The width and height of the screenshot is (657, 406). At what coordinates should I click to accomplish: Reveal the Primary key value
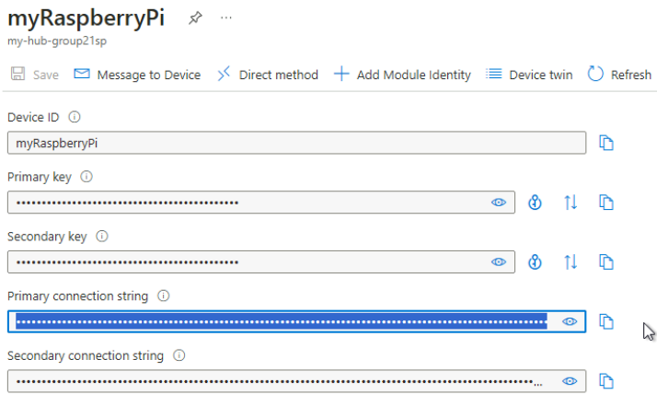click(x=498, y=203)
